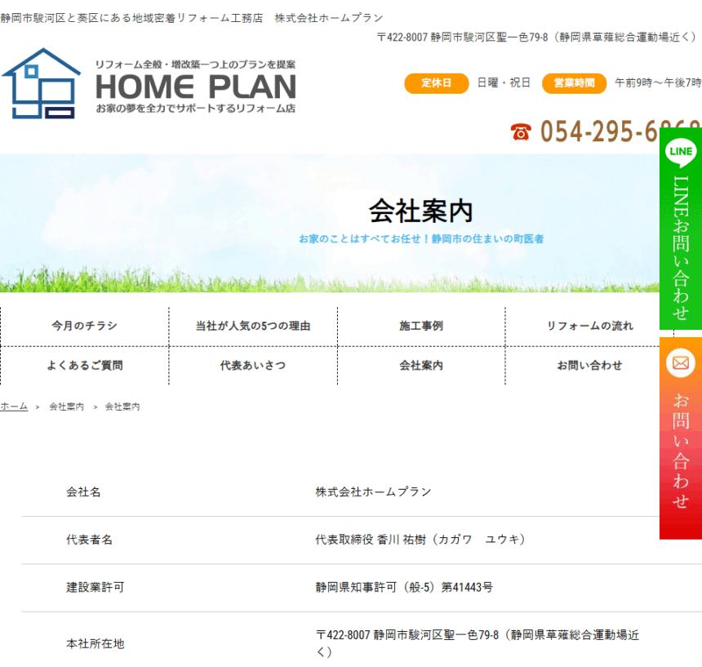Go to 当社が人気の5つの理由 page

click(x=253, y=326)
